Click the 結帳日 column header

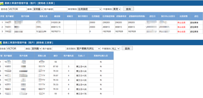click(70, 16)
